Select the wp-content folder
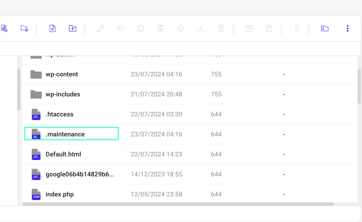The image size is (362, 222). click(62, 74)
